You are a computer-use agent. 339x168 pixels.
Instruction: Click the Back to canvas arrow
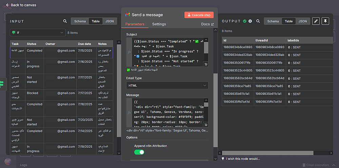tap(8, 5)
